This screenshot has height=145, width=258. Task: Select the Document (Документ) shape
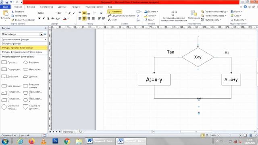[10, 77]
